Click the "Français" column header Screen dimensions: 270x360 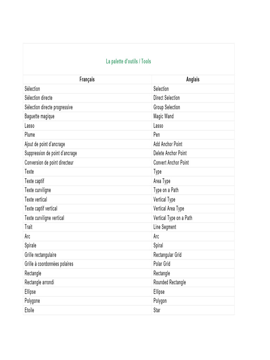click(87, 79)
